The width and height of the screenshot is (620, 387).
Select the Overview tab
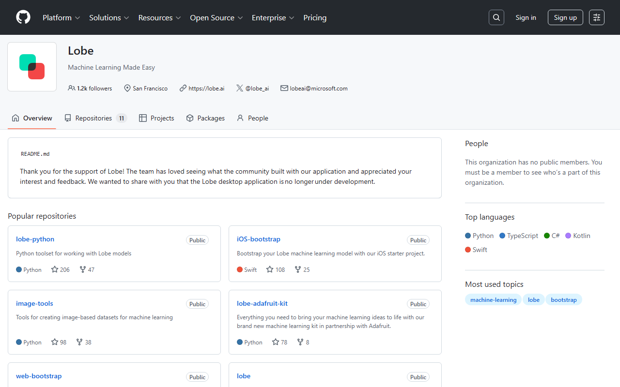click(x=32, y=118)
